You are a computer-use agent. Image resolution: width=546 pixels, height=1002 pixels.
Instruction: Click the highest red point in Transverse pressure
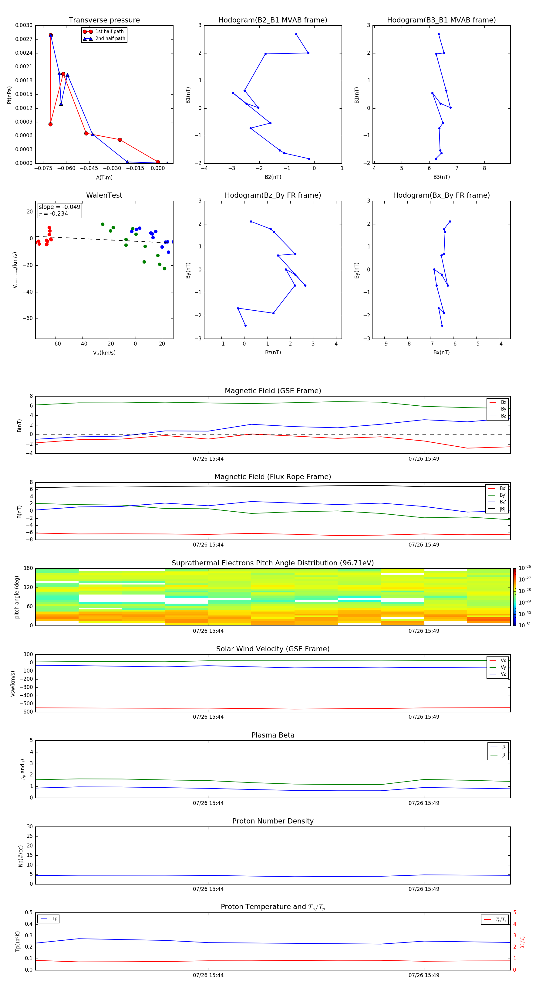51,35
